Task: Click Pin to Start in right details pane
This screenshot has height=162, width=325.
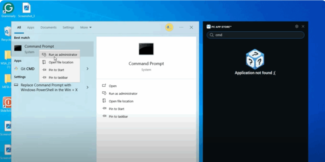Action: [116, 109]
